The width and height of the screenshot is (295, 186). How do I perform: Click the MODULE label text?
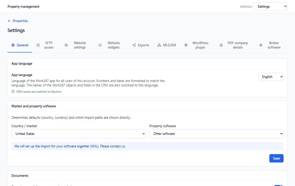[246, 7]
